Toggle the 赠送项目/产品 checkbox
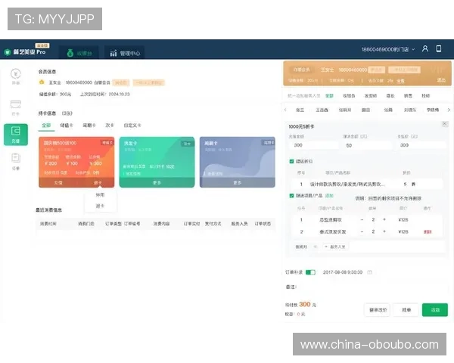Image resolution: width=454 pixels, height=363 pixels. [x=291, y=196]
